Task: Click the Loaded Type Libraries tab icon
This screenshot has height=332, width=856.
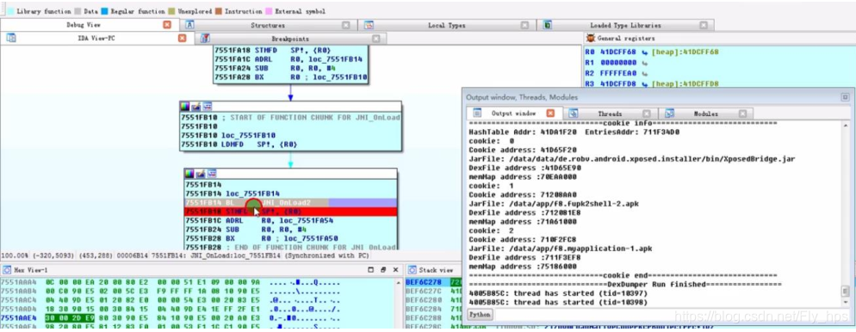Action: pos(548,25)
